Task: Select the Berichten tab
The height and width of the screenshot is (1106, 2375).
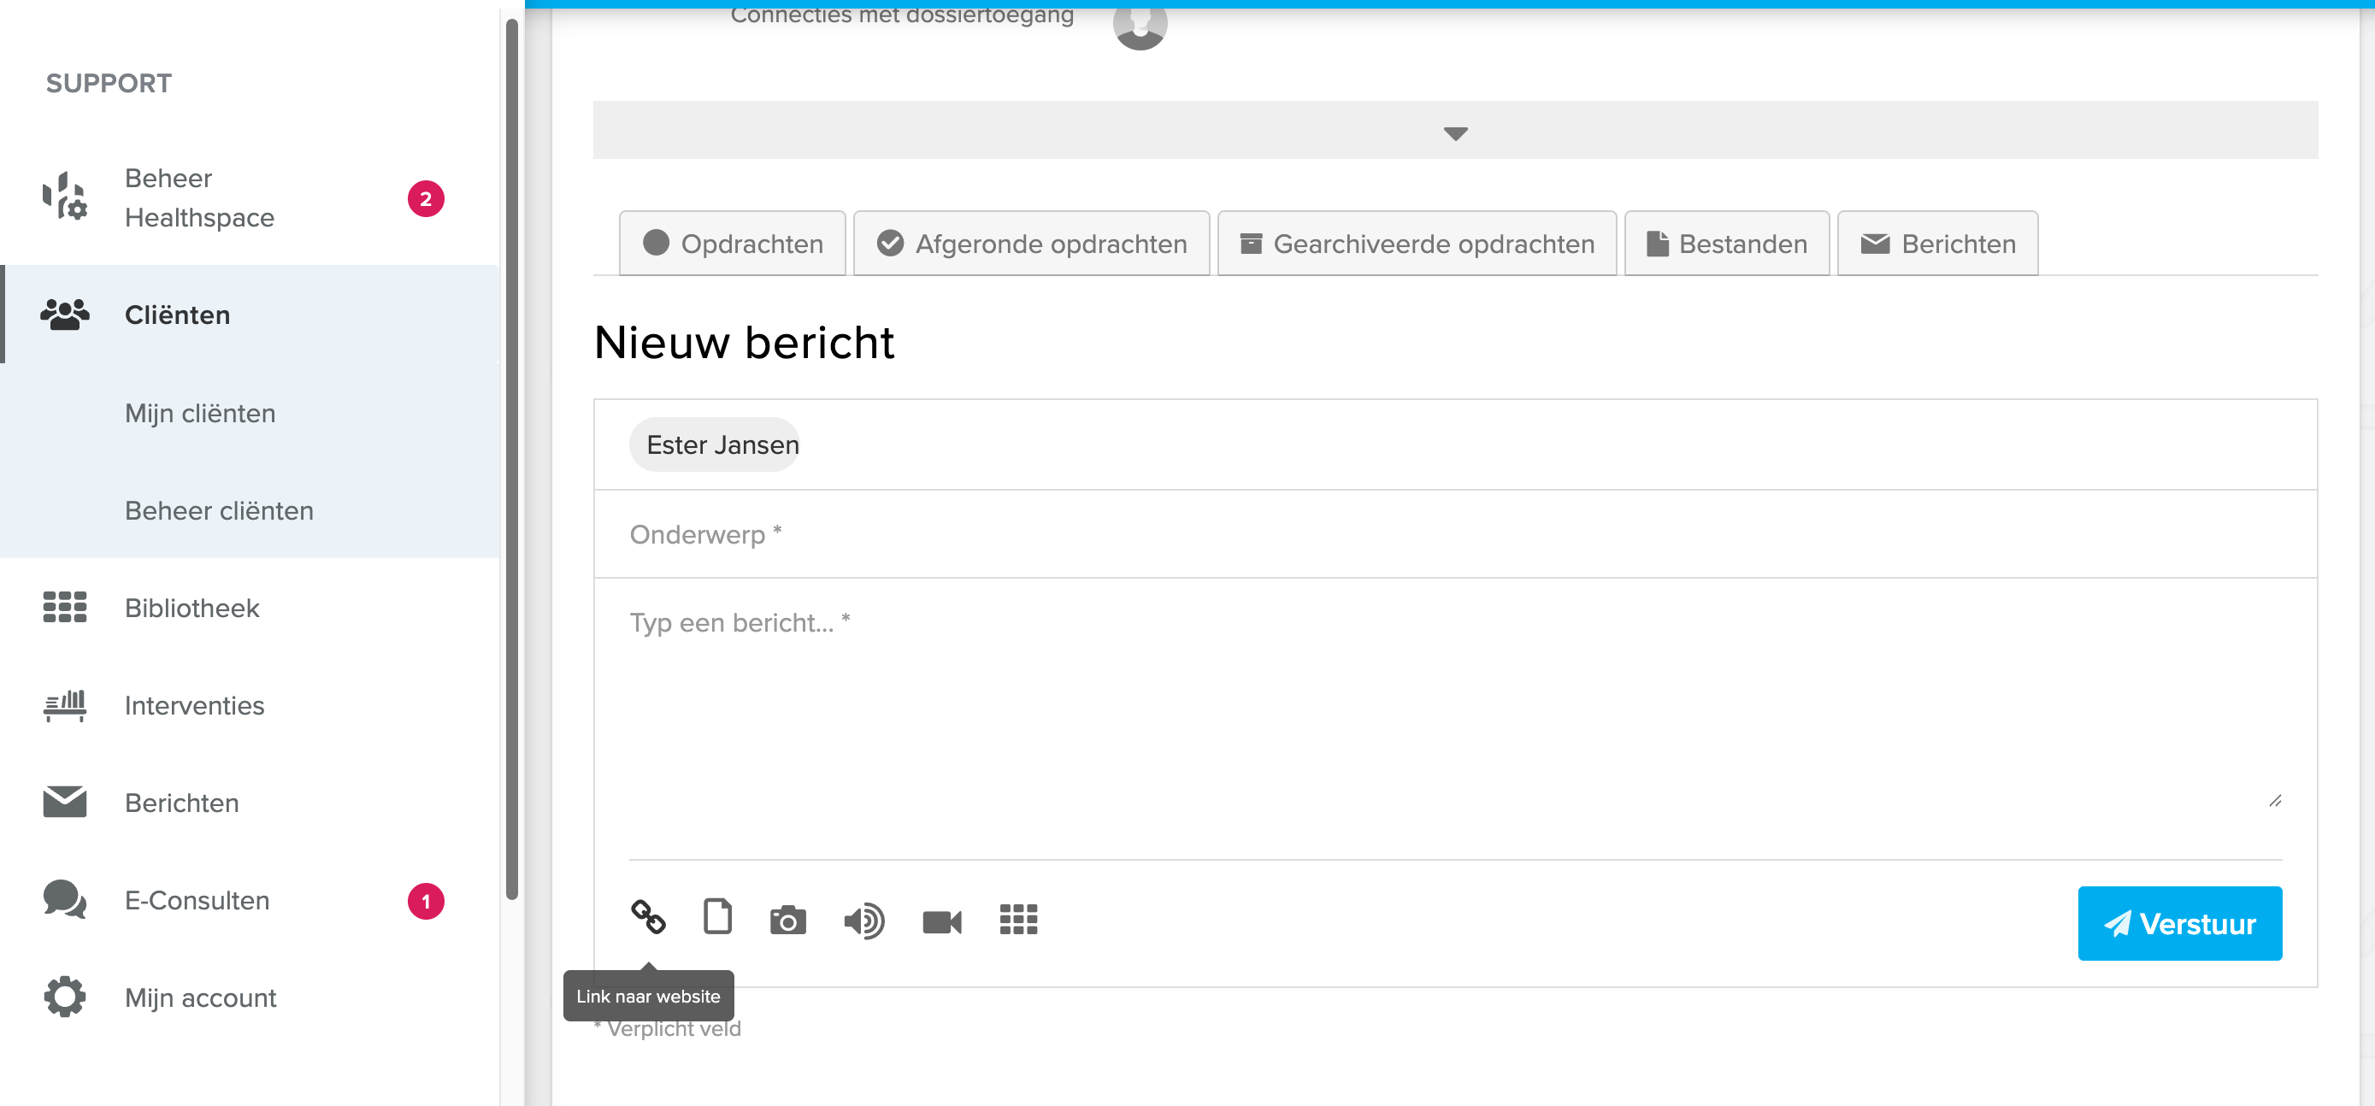Action: coord(1938,244)
